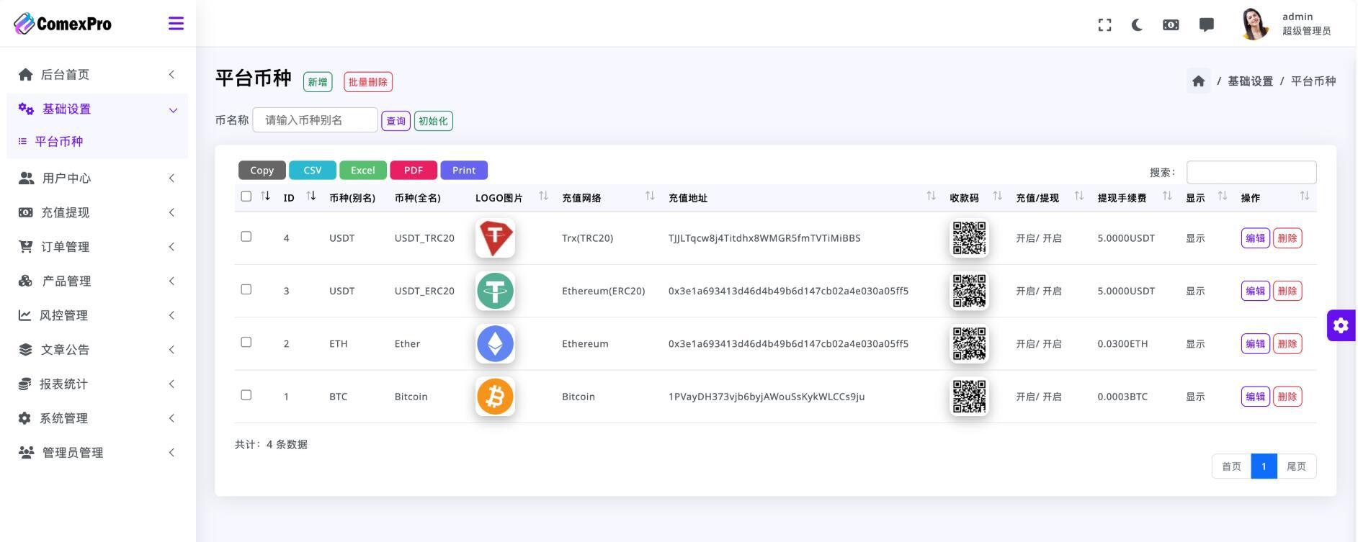Screen dimensions: 1358x542
Task: Check the checkbox for the ETH row
Action: point(246,342)
